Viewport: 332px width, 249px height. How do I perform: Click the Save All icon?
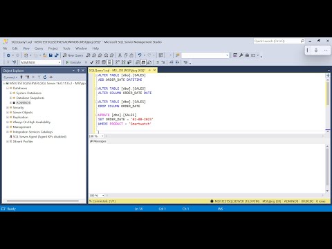57,55
